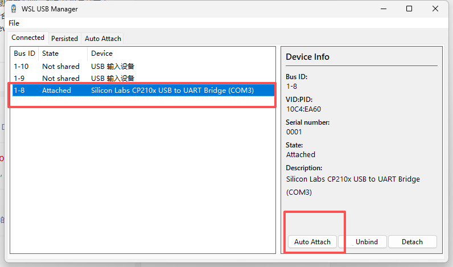
Task: Select the Silicon Labs CP210x device row
Action: tap(143, 91)
